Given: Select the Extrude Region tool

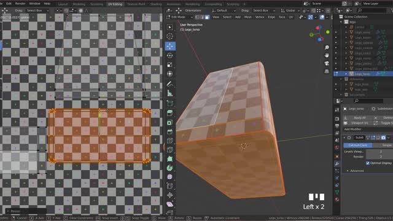Looking at the screenshot, I should 170,113.
